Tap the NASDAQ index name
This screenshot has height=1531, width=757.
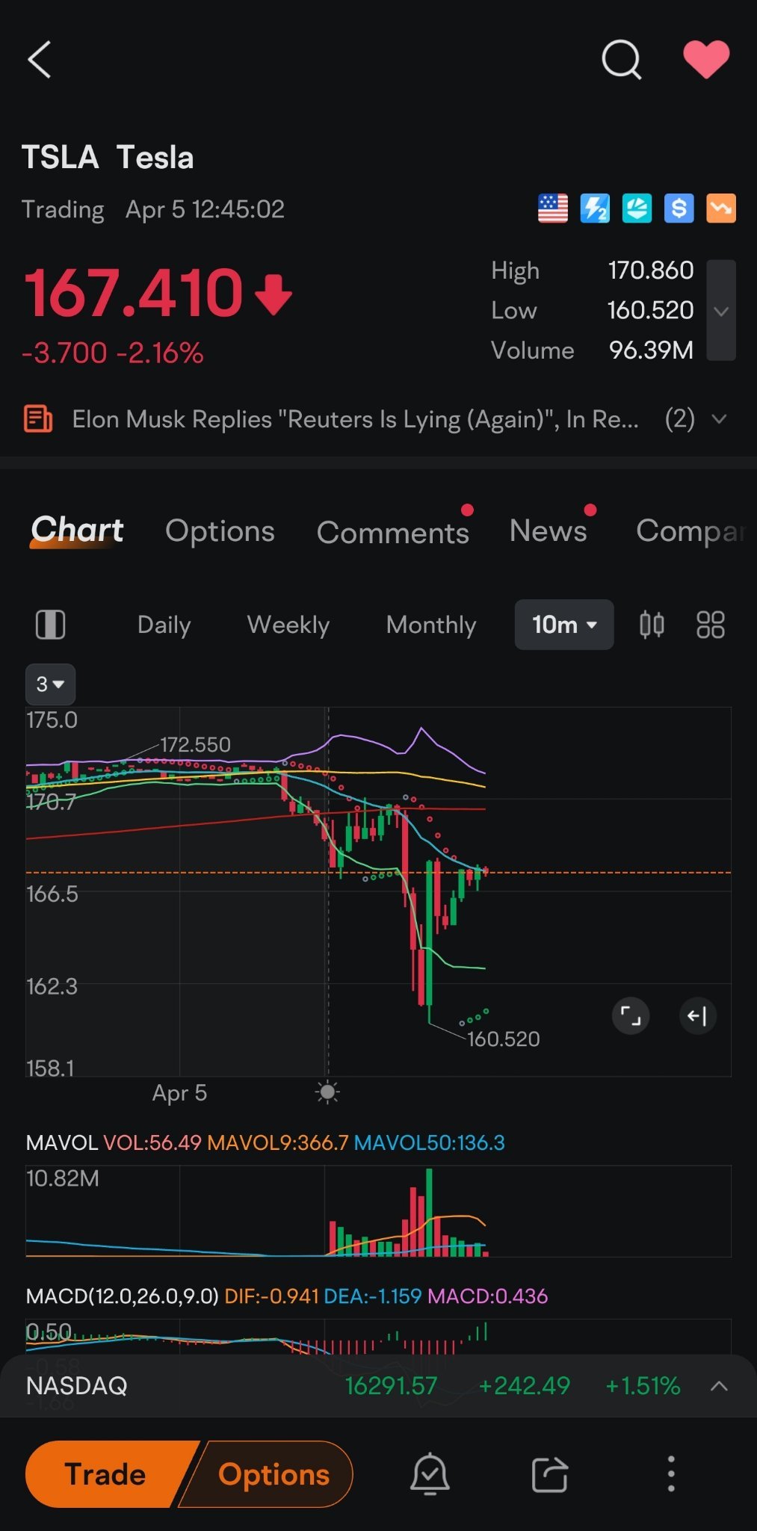[77, 1386]
